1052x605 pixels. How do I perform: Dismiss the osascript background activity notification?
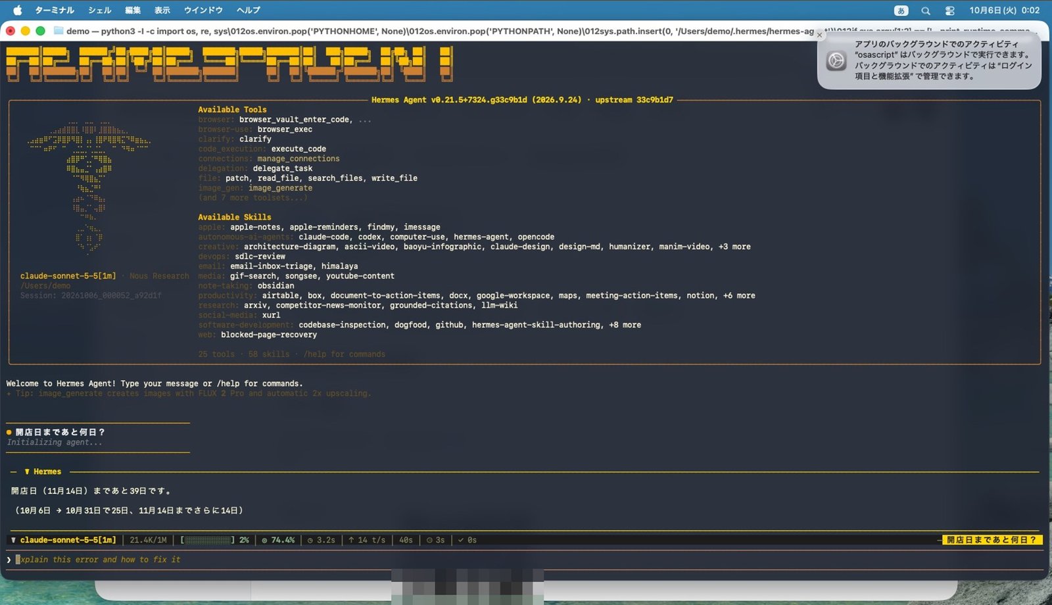pos(819,35)
